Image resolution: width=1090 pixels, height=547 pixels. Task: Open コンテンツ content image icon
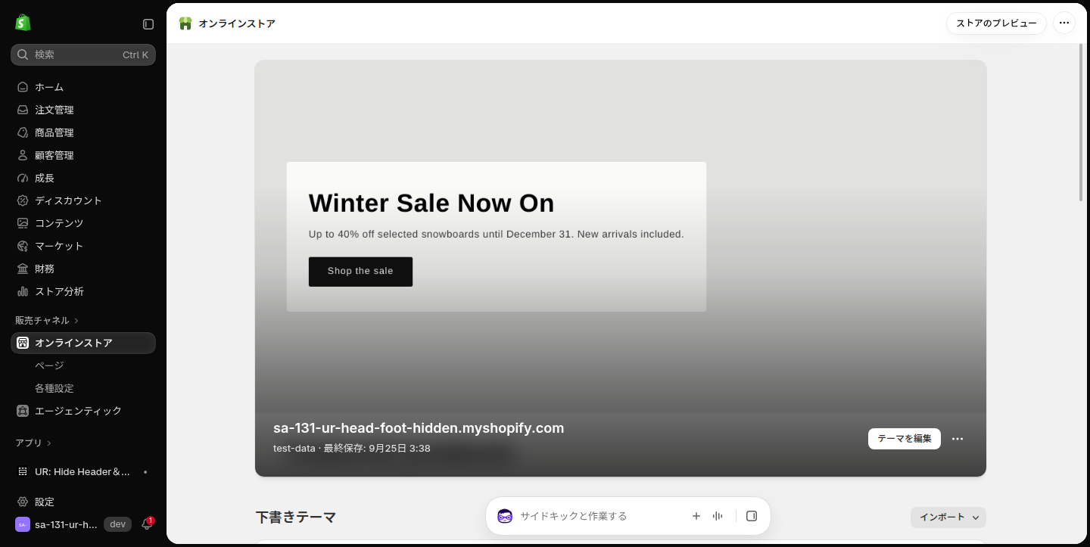pos(23,223)
